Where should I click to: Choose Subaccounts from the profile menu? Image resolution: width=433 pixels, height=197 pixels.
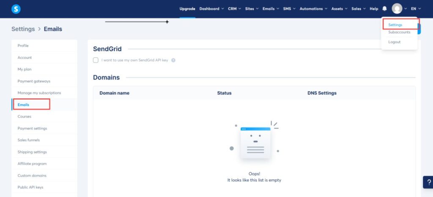pos(399,32)
